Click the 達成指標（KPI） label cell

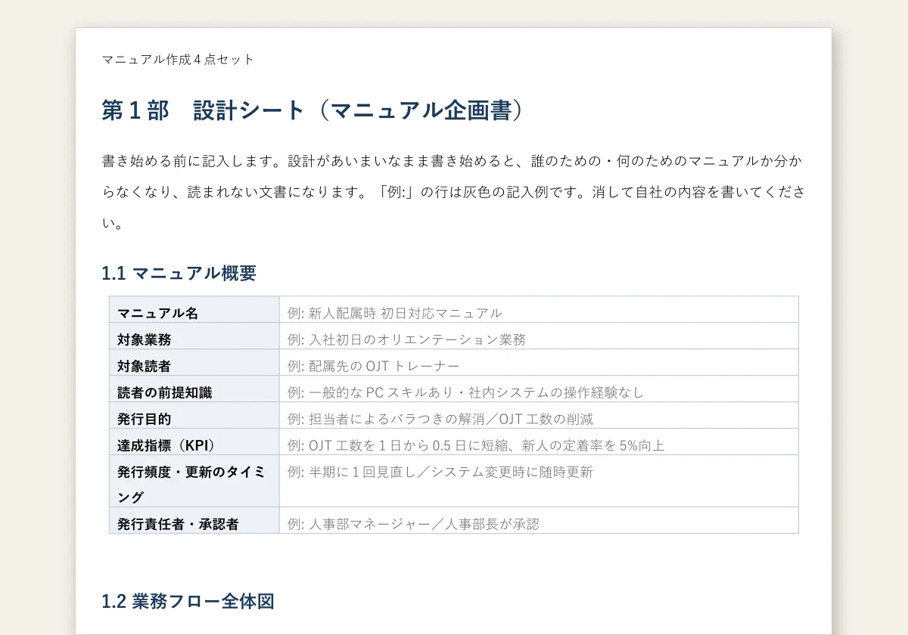click(194, 442)
